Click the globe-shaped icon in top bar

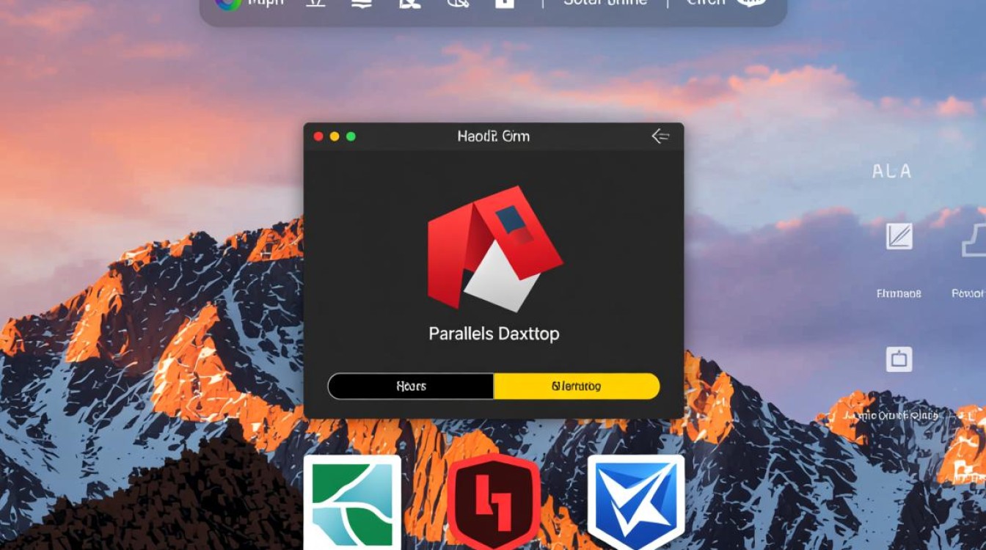457,4
